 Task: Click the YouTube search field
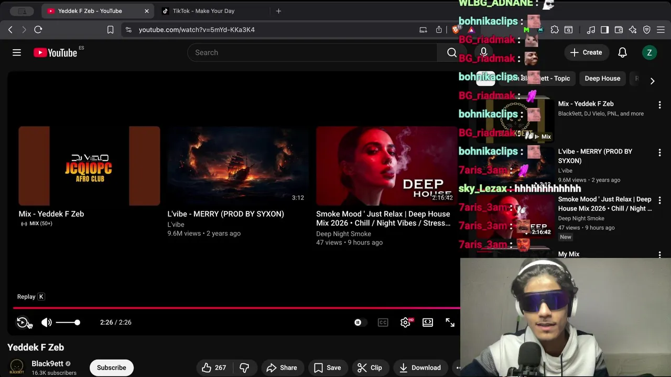click(312, 52)
